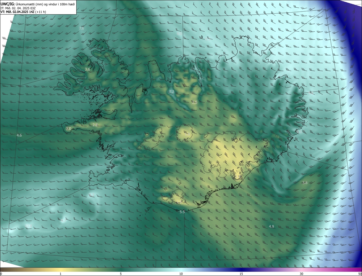Click the 4.9 value over the southeastern ocean
This screenshot has width=362, height=276.
click(271, 226)
